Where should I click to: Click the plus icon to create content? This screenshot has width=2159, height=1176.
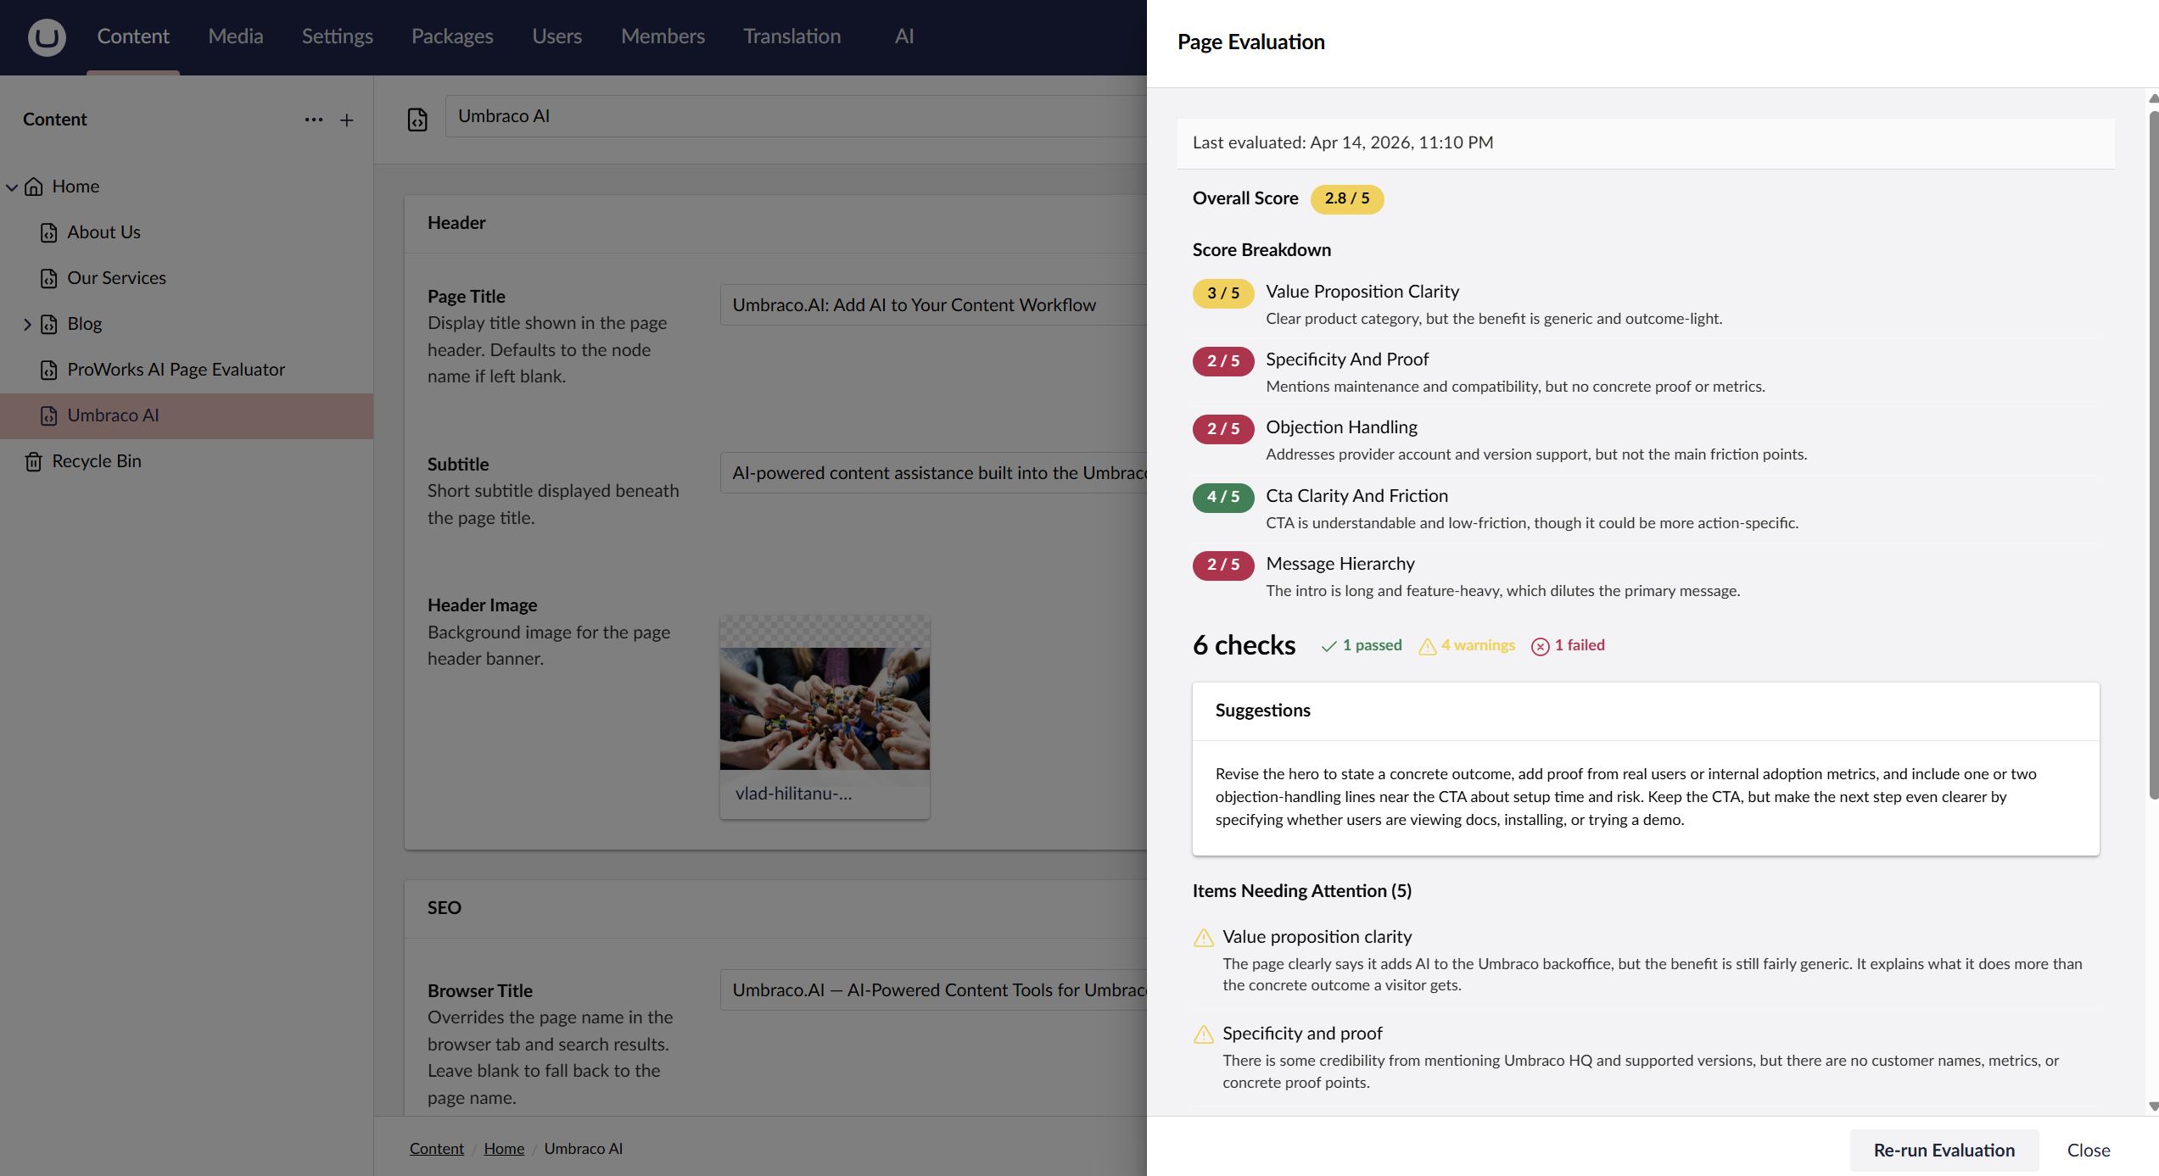coord(347,120)
